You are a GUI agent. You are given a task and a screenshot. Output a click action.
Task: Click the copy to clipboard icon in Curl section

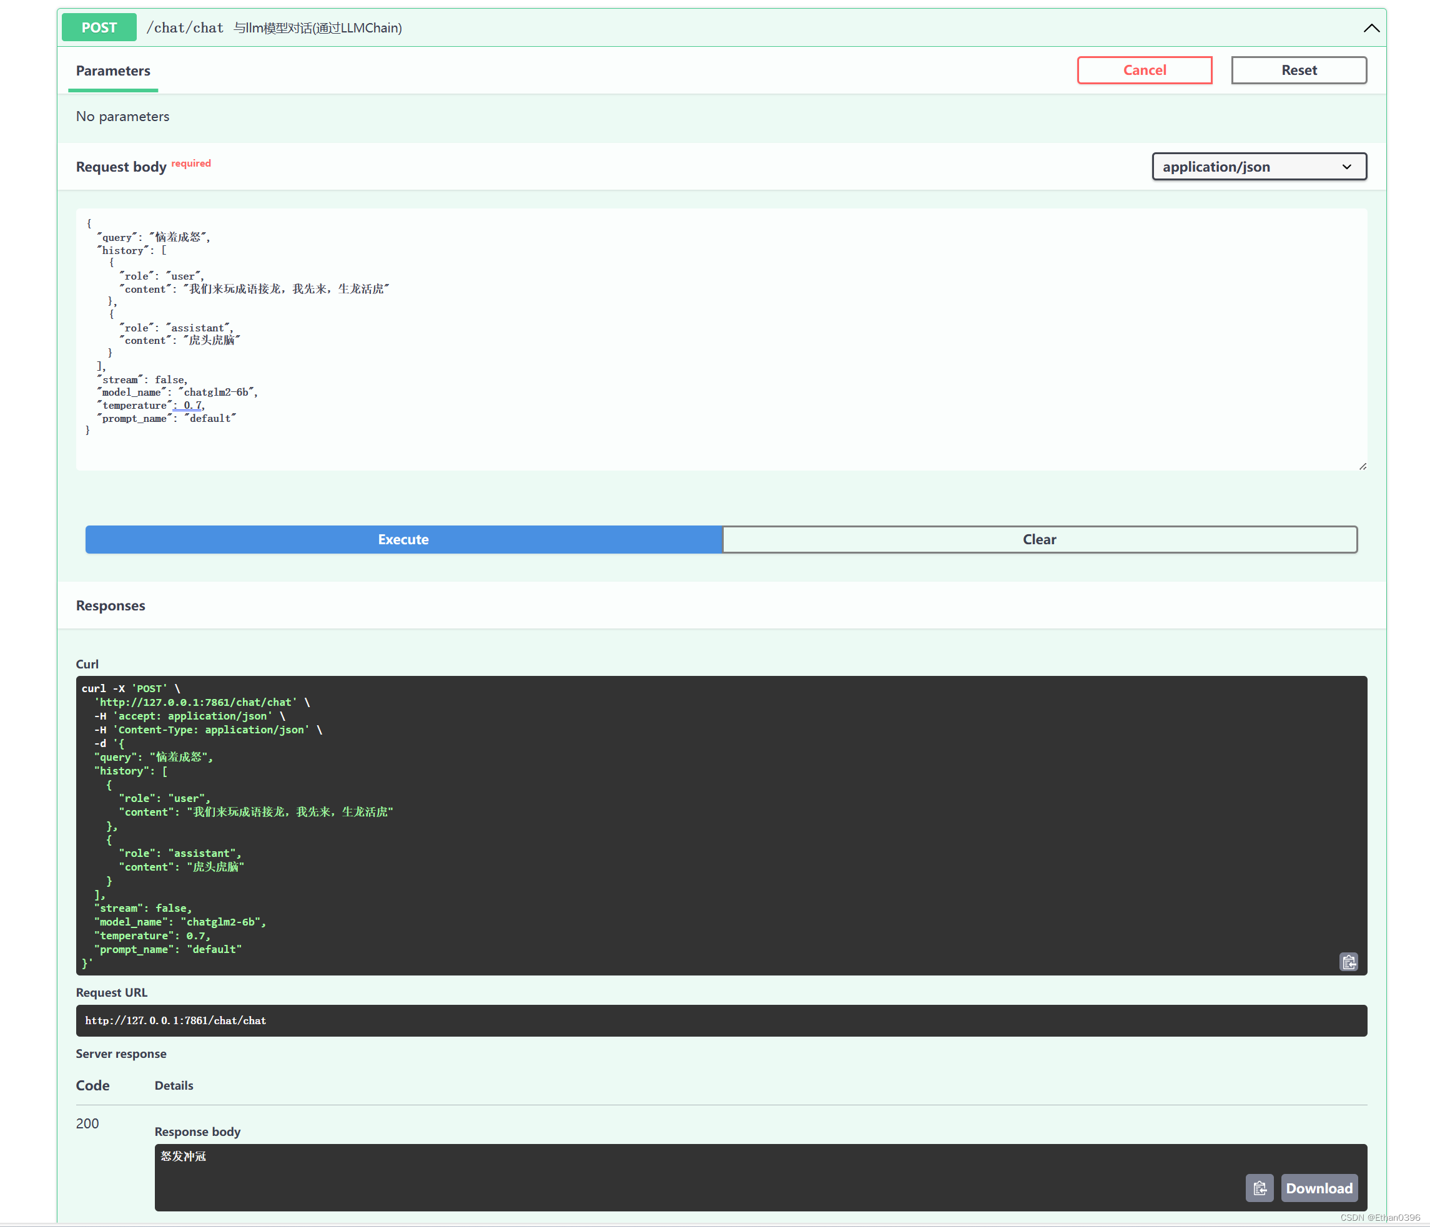click(x=1349, y=960)
